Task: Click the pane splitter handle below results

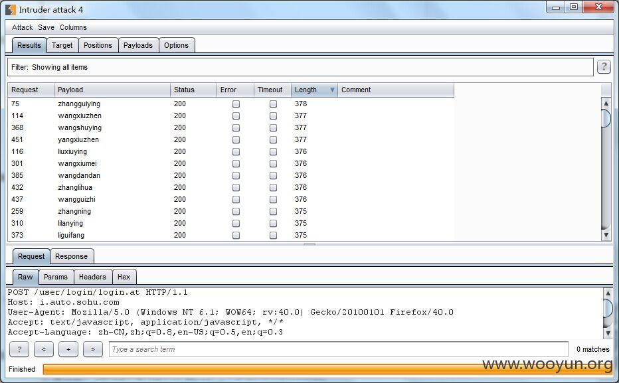Action: 309,244
